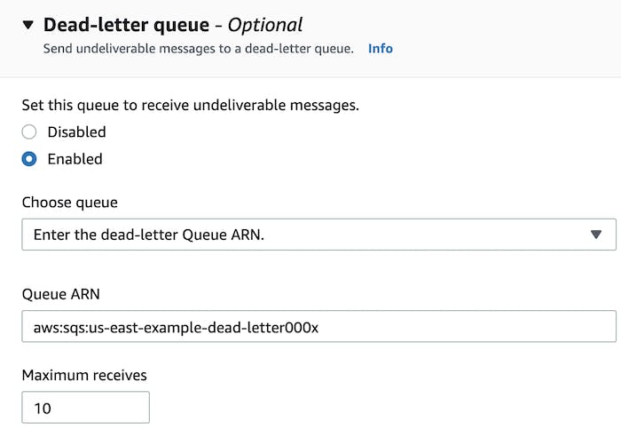Click into the Maximum receives field
The height and width of the screenshot is (430, 621).
85,408
